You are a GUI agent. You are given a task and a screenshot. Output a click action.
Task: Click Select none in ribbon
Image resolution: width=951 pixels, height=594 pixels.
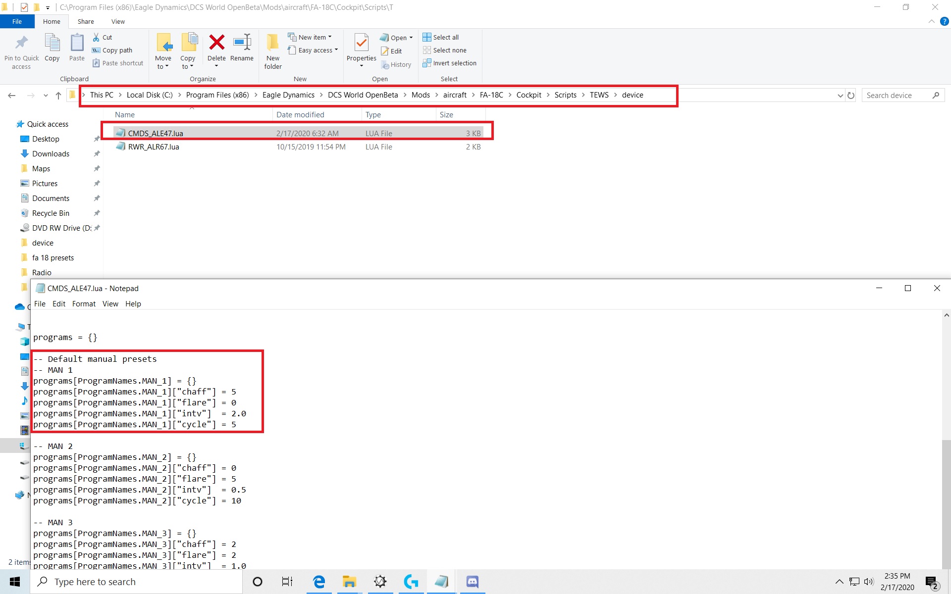(x=445, y=50)
